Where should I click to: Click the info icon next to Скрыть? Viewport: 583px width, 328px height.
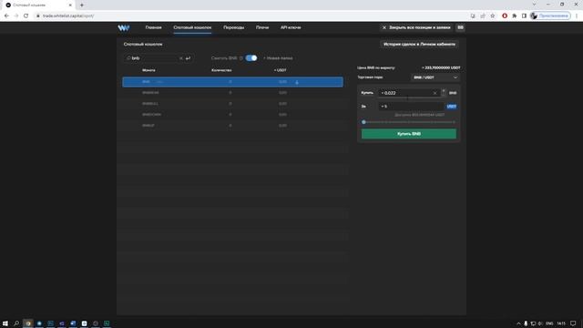[241, 58]
